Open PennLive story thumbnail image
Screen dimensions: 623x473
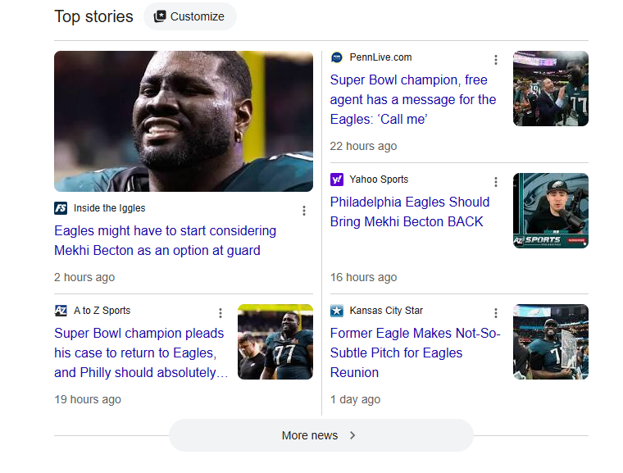tap(551, 89)
